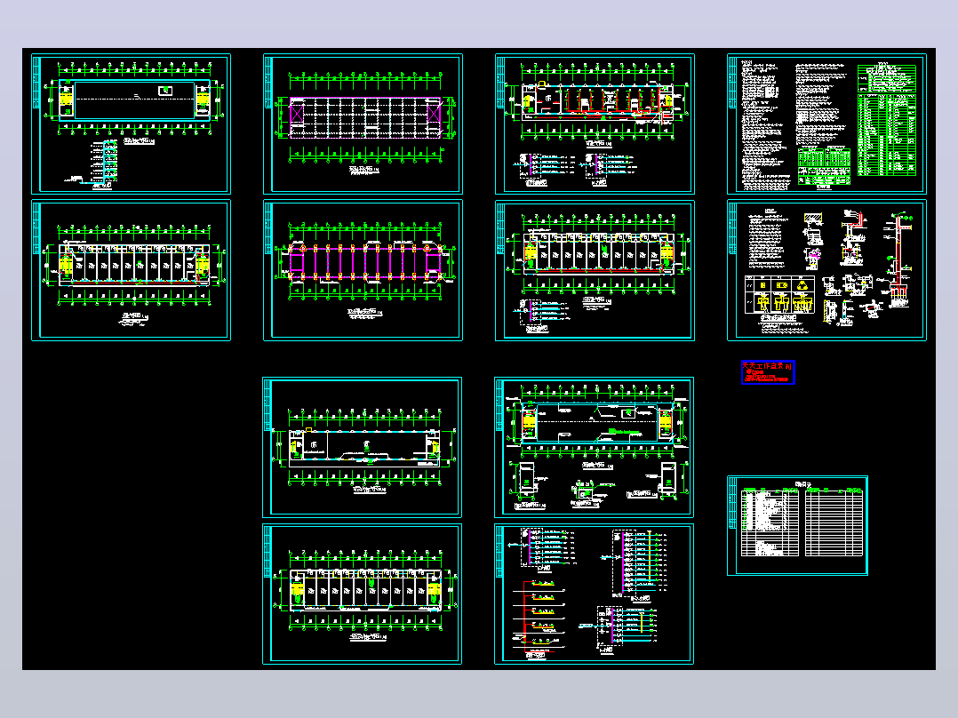958x718 pixels.
Task: Select the roof plan sheet with cyan riser diagram
Action: (x=131, y=124)
